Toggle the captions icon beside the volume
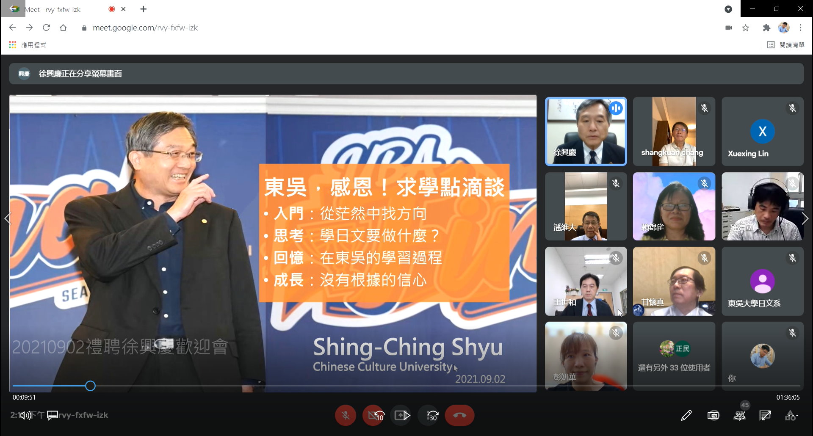Screen dimensions: 813x436 coord(52,415)
